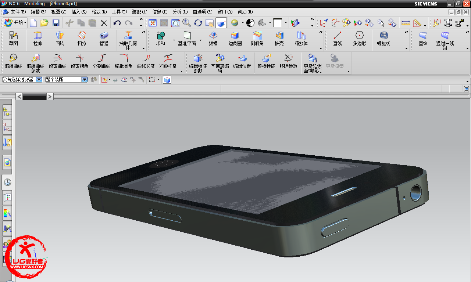Select the 修剪曲线 (Trim Curve) tool

(58, 62)
